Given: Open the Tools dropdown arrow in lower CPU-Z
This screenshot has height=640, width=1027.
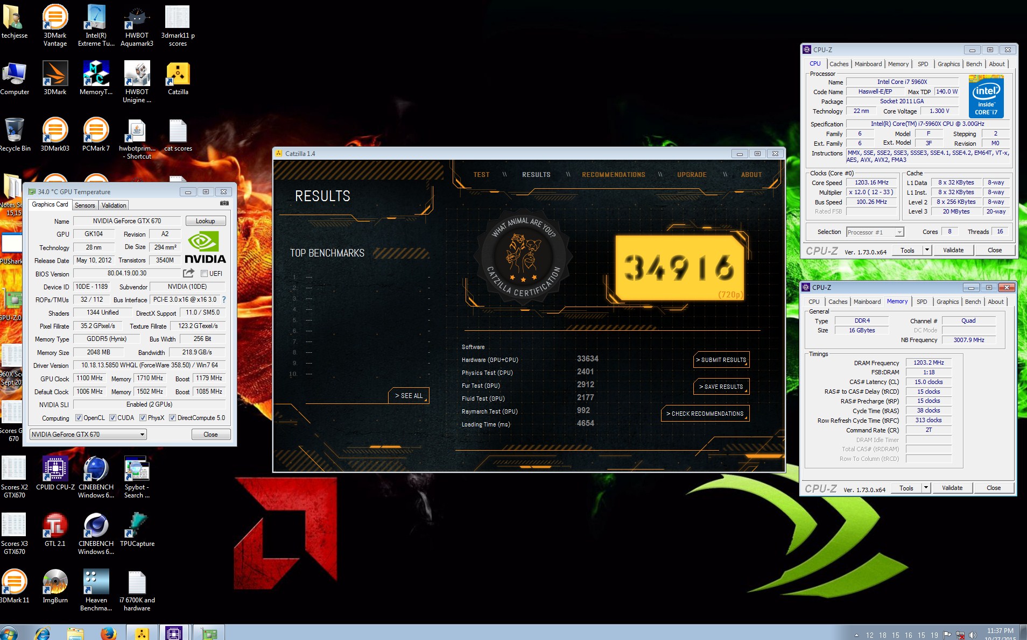Looking at the screenshot, I should coord(926,488).
